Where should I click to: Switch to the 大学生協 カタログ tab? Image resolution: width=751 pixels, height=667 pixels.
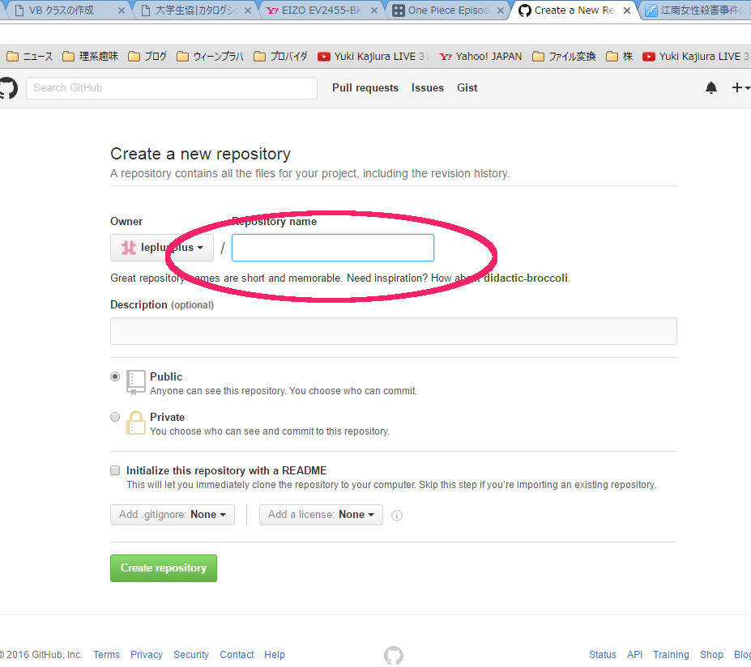pos(196,11)
